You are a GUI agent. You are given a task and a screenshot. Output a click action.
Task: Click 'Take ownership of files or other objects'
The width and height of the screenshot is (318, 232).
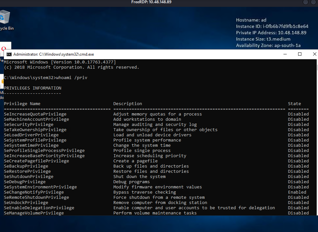coord(165,130)
